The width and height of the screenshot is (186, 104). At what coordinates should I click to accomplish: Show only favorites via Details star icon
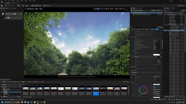pyautogui.click(x=161, y=27)
